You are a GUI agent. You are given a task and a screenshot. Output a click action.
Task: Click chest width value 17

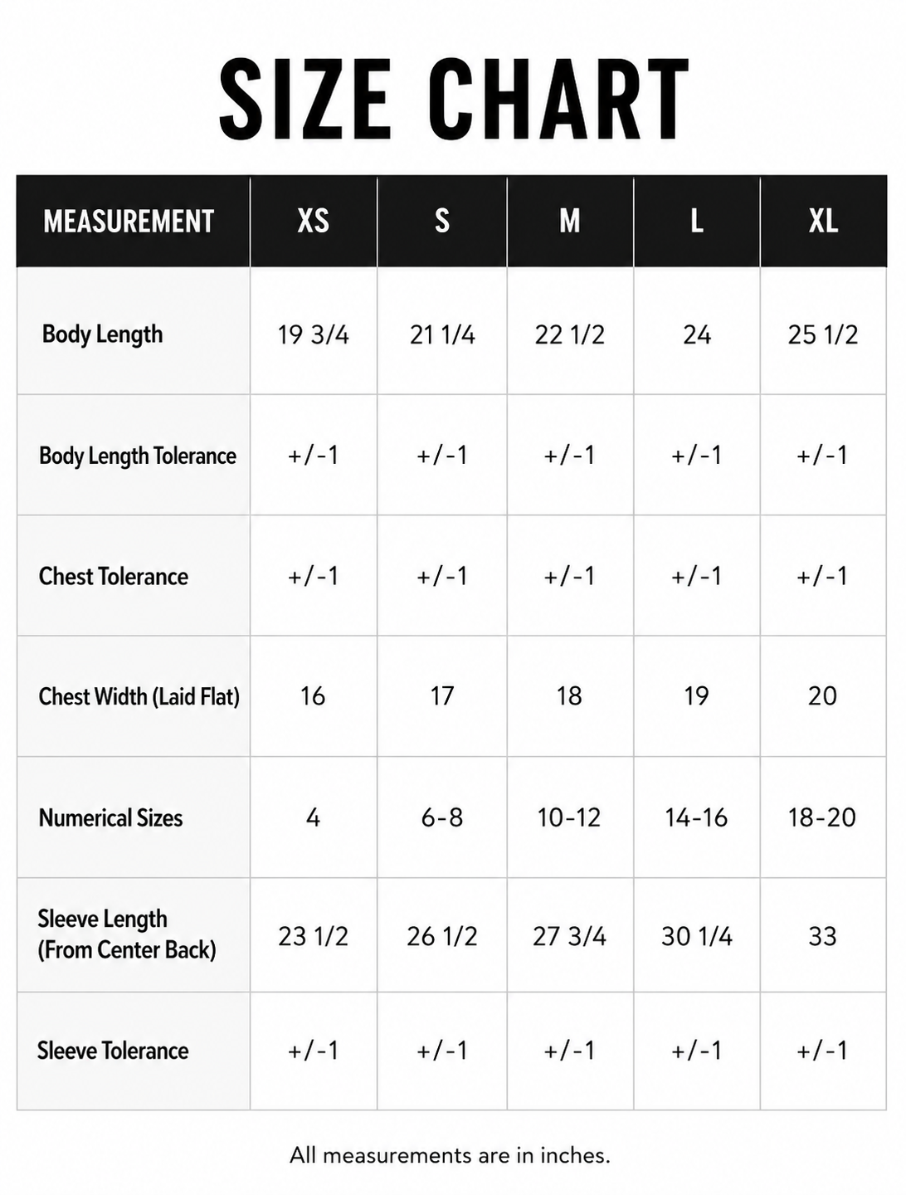(442, 696)
